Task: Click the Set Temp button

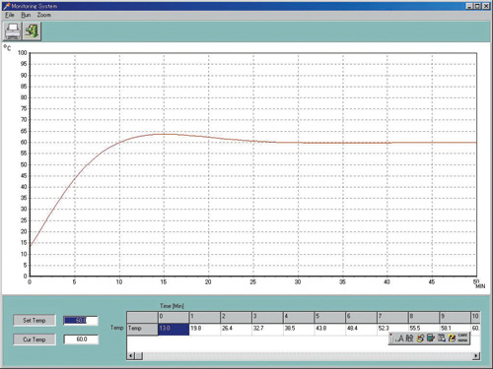Action: point(35,321)
